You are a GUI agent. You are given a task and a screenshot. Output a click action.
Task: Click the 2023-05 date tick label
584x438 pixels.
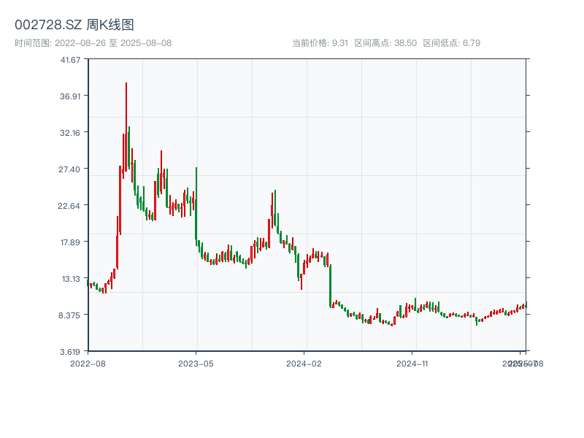pyautogui.click(x=194, y=362)
